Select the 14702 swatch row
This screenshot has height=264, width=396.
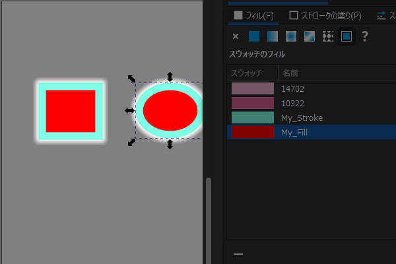point(312,88)
